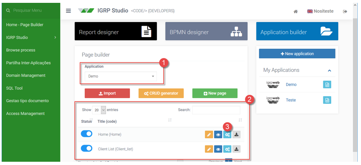Open Gestao tipo documento menu item
This screenshot has width=361, height=165.
point(27,101)
